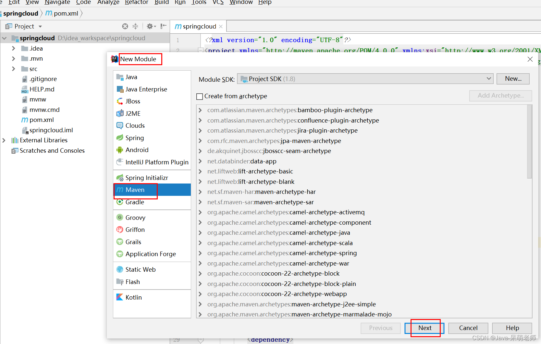Expand the src folder
Screen dimensions: 541x344
pos(13,69)
